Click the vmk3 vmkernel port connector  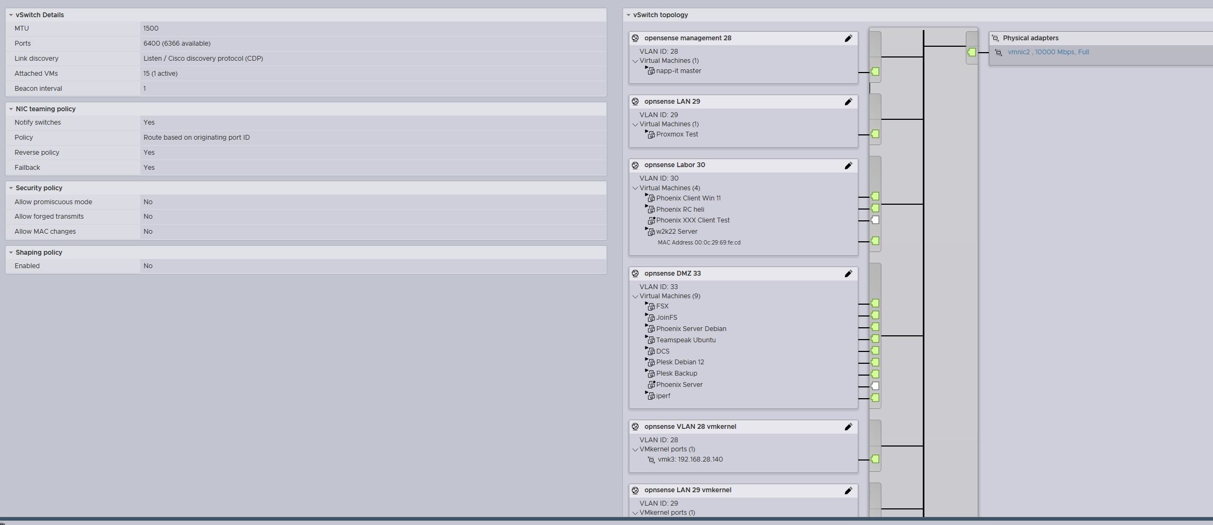pos(875,459)
